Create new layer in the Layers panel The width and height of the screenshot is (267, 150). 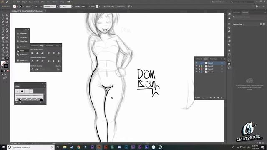[x=218, y=97]
